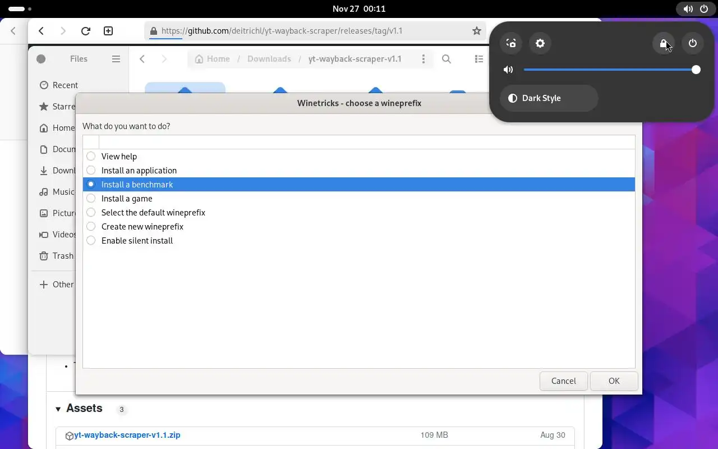Go back in Files window
The width and height of the screenshot is (718, 449).
[x=142, y=59]
